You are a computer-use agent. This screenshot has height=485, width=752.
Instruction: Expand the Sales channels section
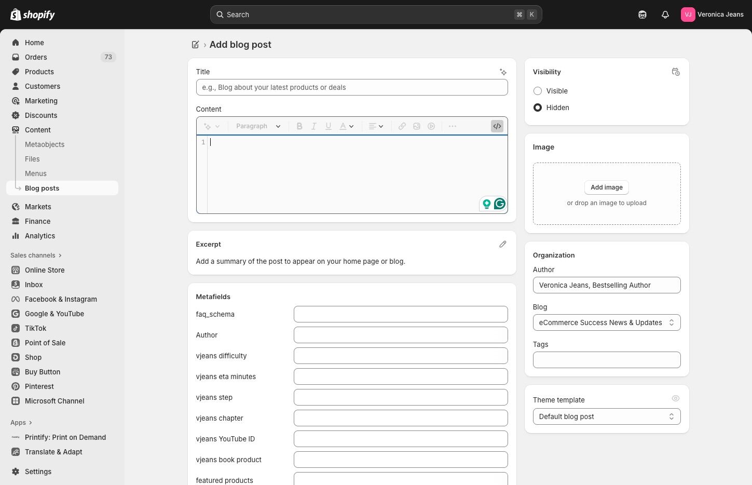tap(36, 255)
